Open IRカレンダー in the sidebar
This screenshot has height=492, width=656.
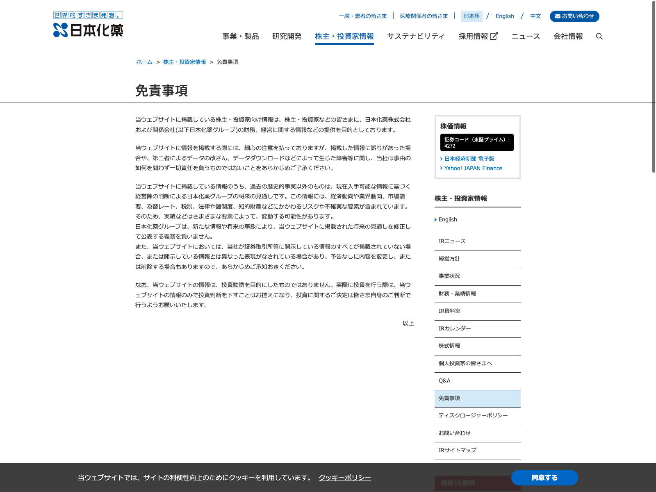(x=455, y=328)
